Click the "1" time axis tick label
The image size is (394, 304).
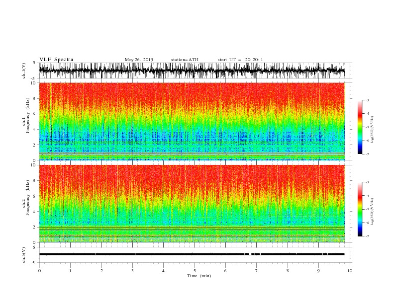[x=70, y=271]
